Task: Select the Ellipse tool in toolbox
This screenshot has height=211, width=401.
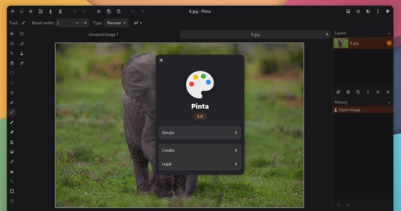Action: [22, 34]
